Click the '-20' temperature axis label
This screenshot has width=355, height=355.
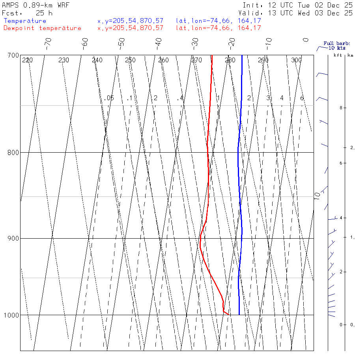pos(232,44)
